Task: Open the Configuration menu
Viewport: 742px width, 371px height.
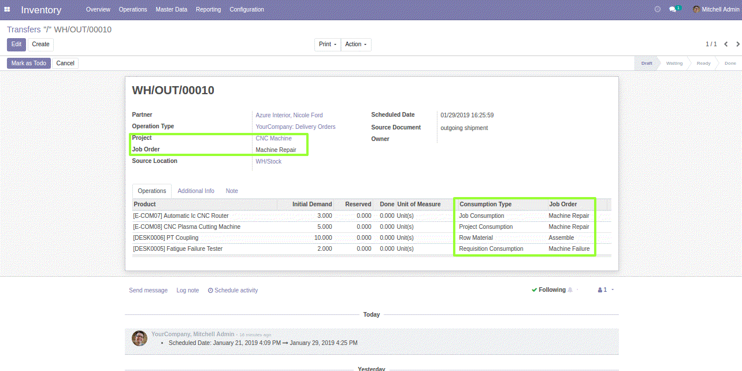Action: (247, 9)
